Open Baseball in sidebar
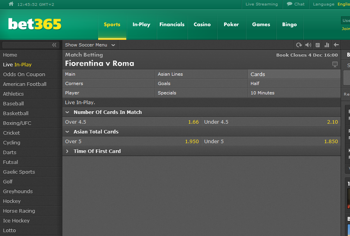This screenshot has height=236, width=350. [x=31, y=103]
